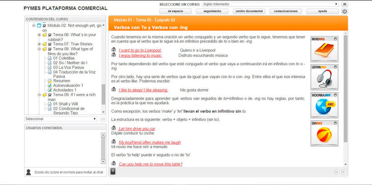Open the Games beach ball resource

[324, 133]
